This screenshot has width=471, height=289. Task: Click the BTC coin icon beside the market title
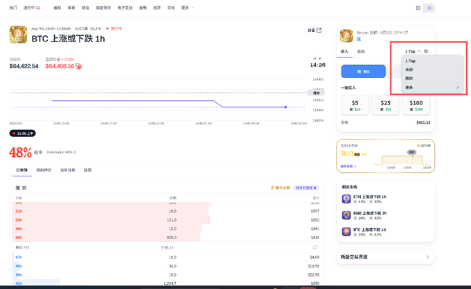click(x=18, y=35)
